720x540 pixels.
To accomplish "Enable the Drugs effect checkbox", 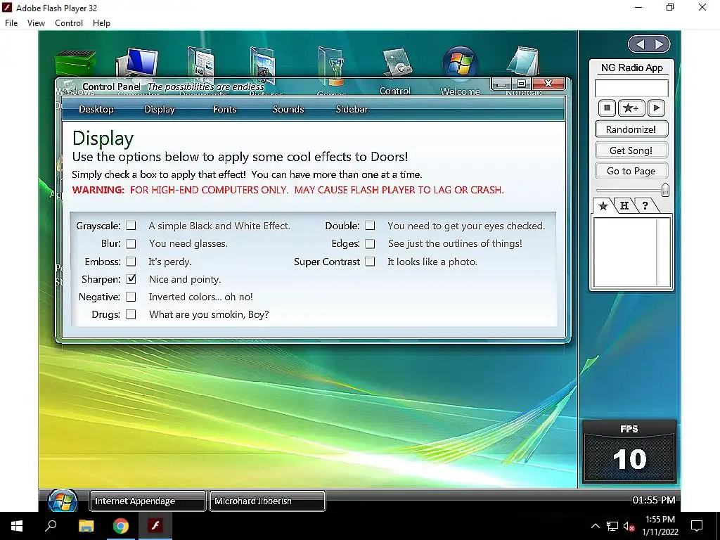I will click(131, 314).
